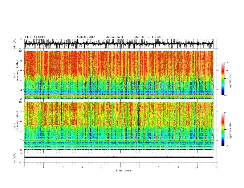Viewport: 244px width, 188px height.
Task: Click the "Time (min)" axis label
Action: point(123,170)
